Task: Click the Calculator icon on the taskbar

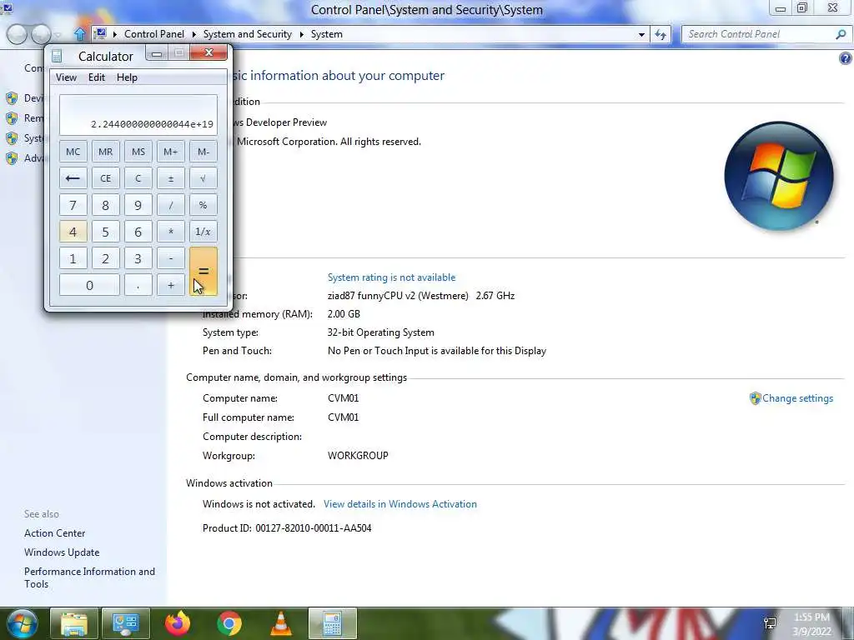Action: pos(333,623)
